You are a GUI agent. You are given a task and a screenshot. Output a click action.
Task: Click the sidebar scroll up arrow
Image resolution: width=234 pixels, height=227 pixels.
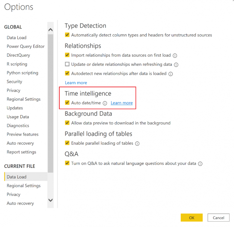[x=51, y=30]
